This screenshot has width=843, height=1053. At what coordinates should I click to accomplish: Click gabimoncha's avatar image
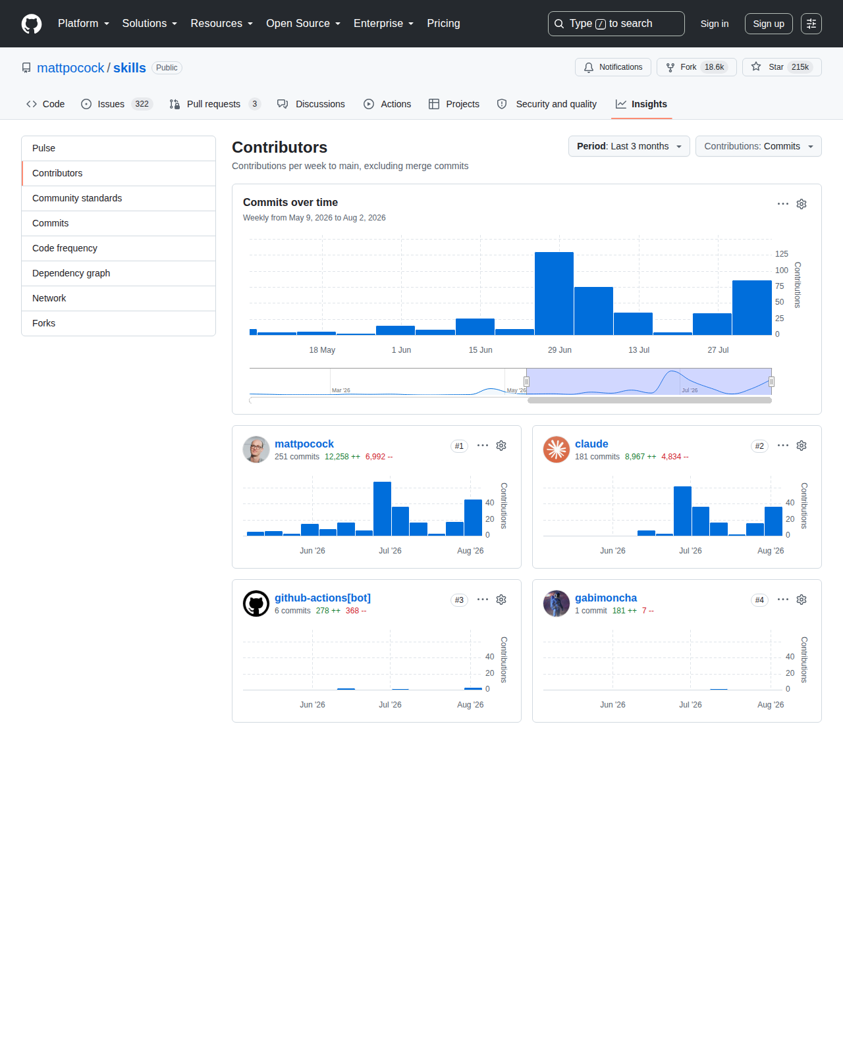click(x=557, y=604)
